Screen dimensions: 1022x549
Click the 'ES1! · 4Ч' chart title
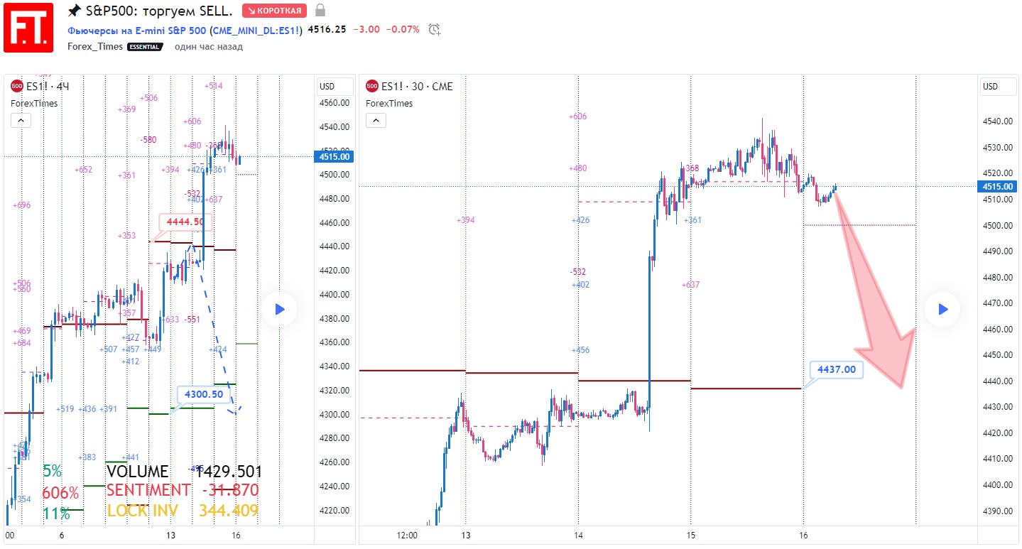[x=48, y=87]
